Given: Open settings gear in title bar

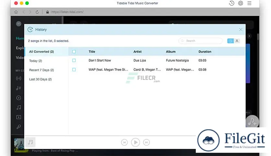Looking at the screenshot, I should tap(241, 3).
